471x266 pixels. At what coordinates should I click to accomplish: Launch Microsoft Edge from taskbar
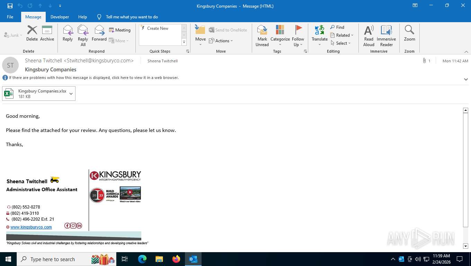142,259
